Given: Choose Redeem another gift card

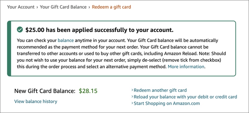Looking at the screenshot, I should (160, 91).
